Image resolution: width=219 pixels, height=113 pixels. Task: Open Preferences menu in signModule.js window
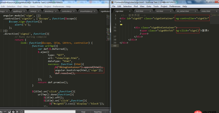tap(58, 7)
